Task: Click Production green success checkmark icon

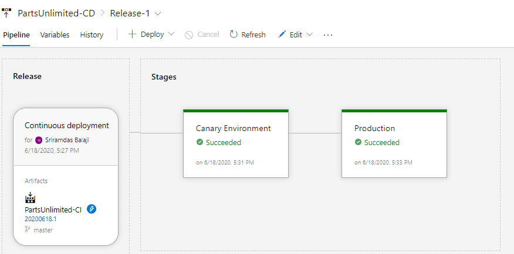Action: [x=359, y=142]
